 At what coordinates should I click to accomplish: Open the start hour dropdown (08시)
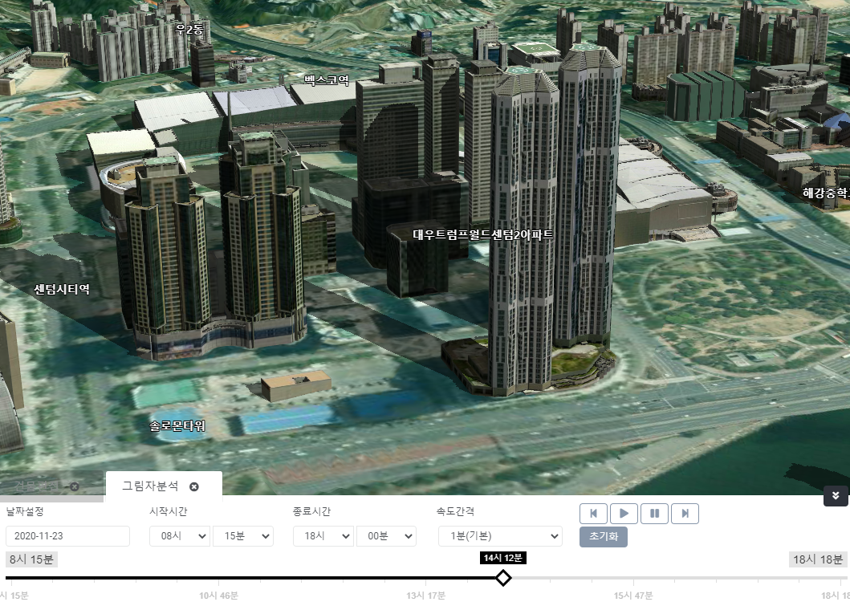pos(180,536)
